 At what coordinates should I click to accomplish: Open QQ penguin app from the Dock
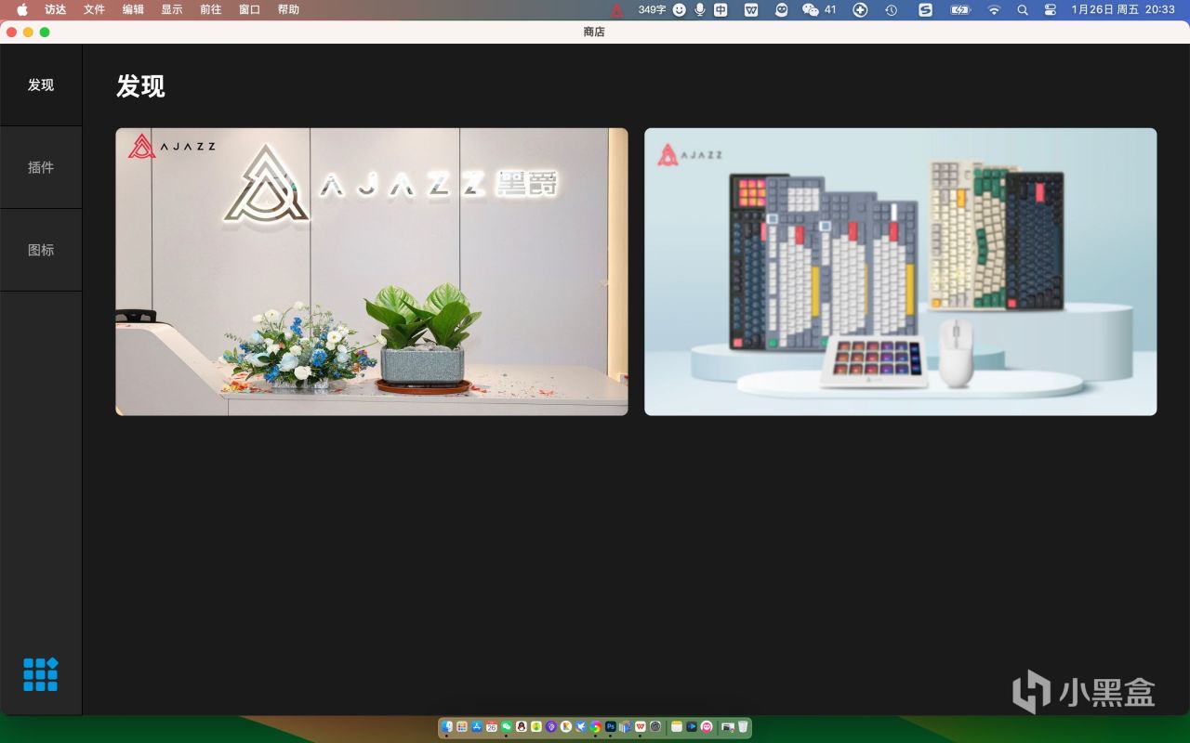[522, 726]
